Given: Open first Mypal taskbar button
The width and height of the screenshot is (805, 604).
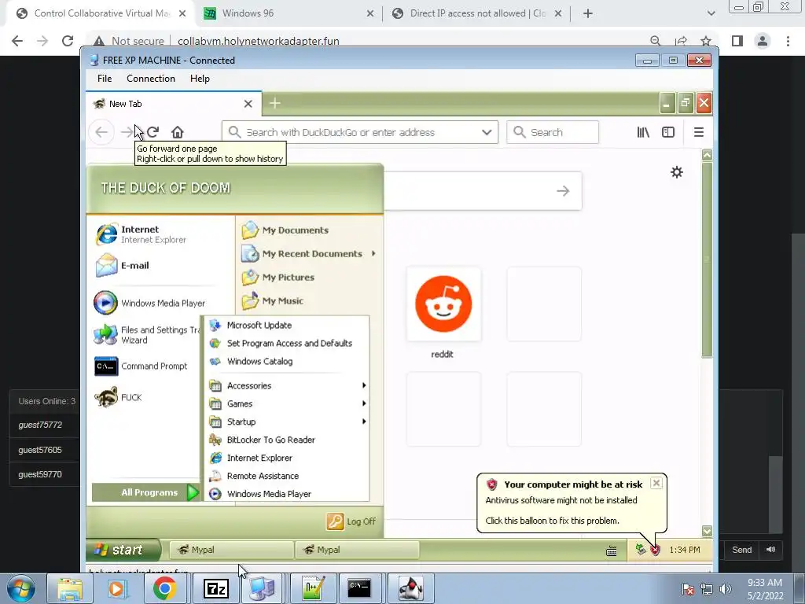Looking at the screenshot, I should pyautogui.click(x=231, y=550).
